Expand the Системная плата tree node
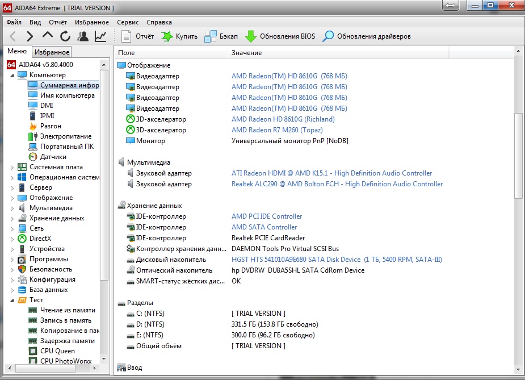The image size is (525, 380). 12,167
